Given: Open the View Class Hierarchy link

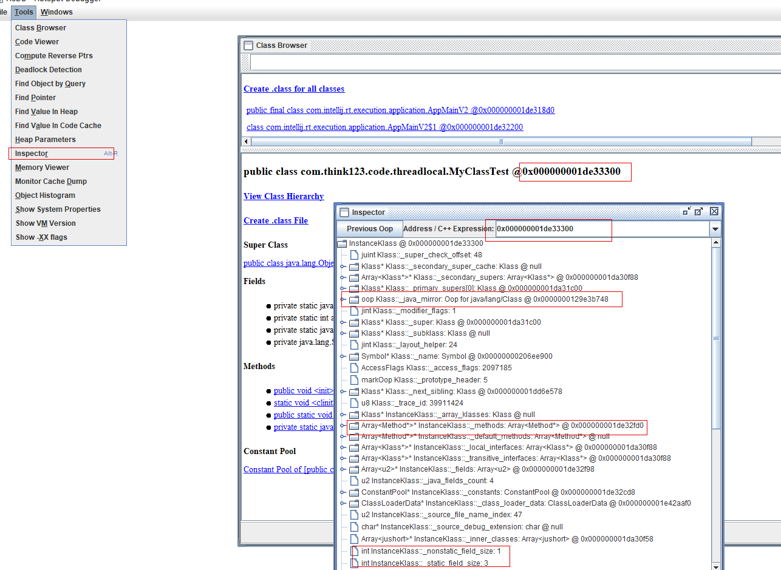Looking at the screenshot, I should [x=284, y=196].
